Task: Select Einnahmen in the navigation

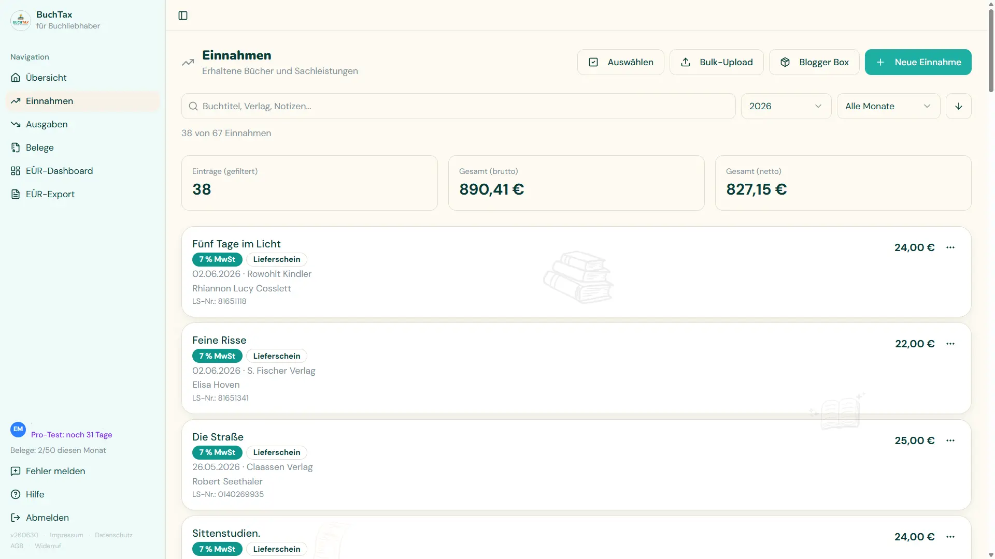Action: 83,101
